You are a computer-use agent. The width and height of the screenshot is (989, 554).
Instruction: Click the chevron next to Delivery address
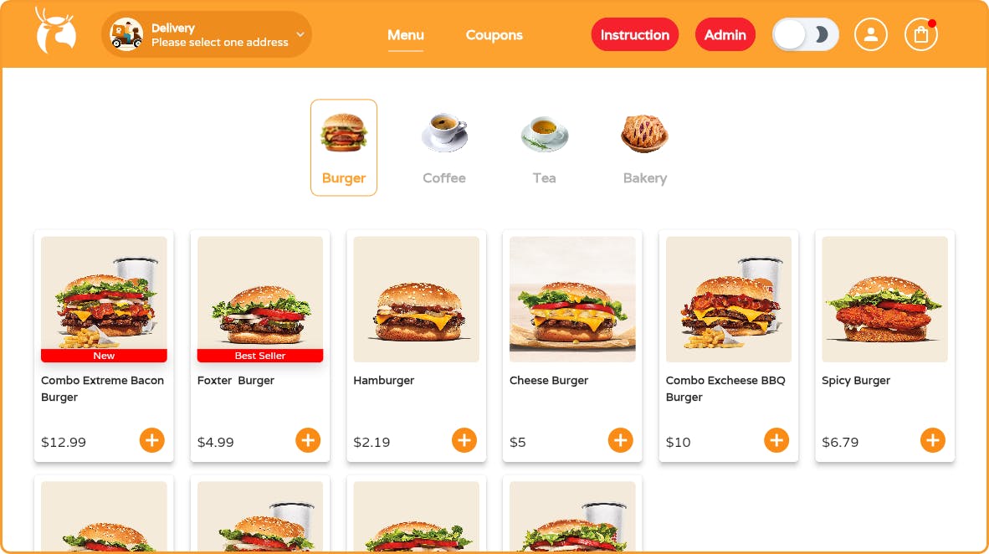click(300, 34)
